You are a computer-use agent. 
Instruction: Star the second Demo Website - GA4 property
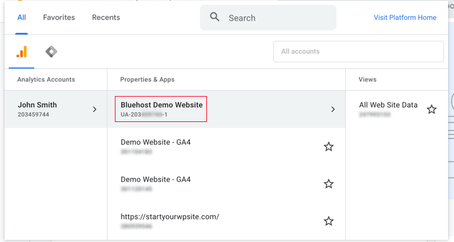point(328,184)
